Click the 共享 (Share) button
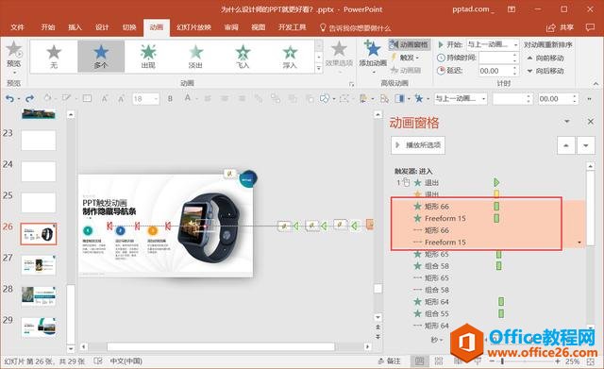This screenshot has width=604, height=369. click(x=560, y=27)
